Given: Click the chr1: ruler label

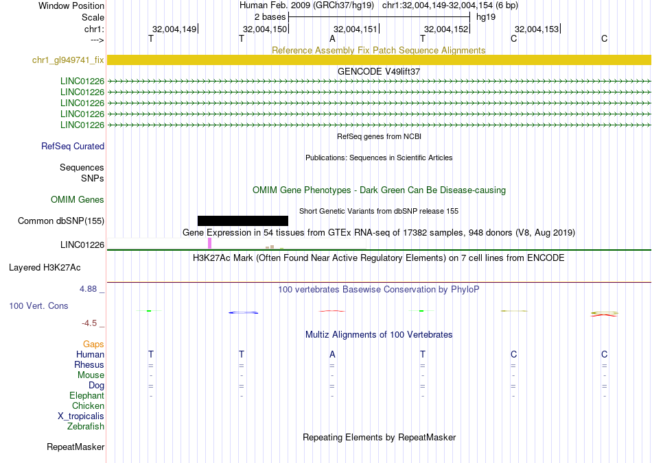Looking at the screenshot, I should [x=95, y=29].
